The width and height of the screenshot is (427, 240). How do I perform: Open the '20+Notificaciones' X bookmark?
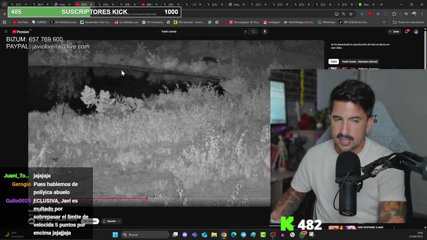pyautogui.click(x=63, y=22)
